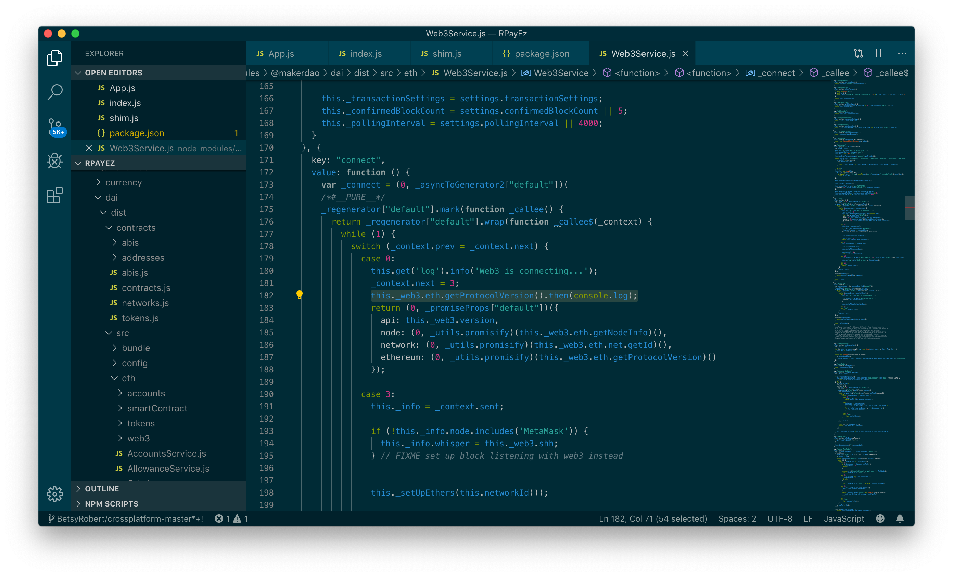
Task: Open the Extensions view icon
Action: pos(54,195)
